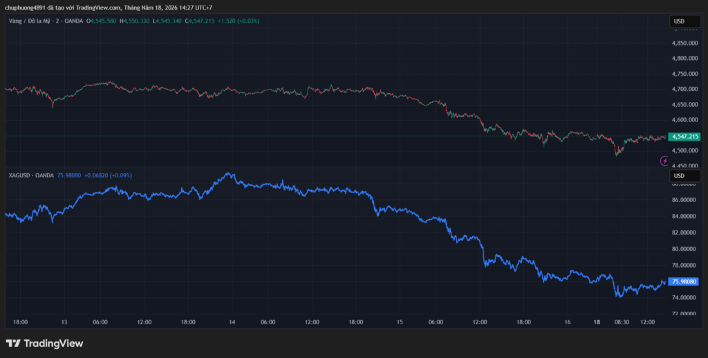Click the gold change value +1.520 (+0.03%)
The width and height of the screenshot is (708, 358).
[x=239, y=21]
